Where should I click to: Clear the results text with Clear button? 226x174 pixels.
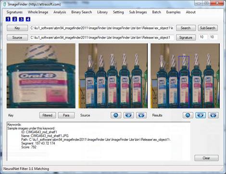[206, 158]
